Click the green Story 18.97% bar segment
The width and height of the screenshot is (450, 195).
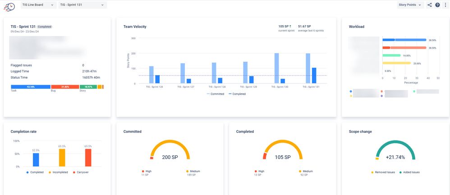click(x=88, y=86)
